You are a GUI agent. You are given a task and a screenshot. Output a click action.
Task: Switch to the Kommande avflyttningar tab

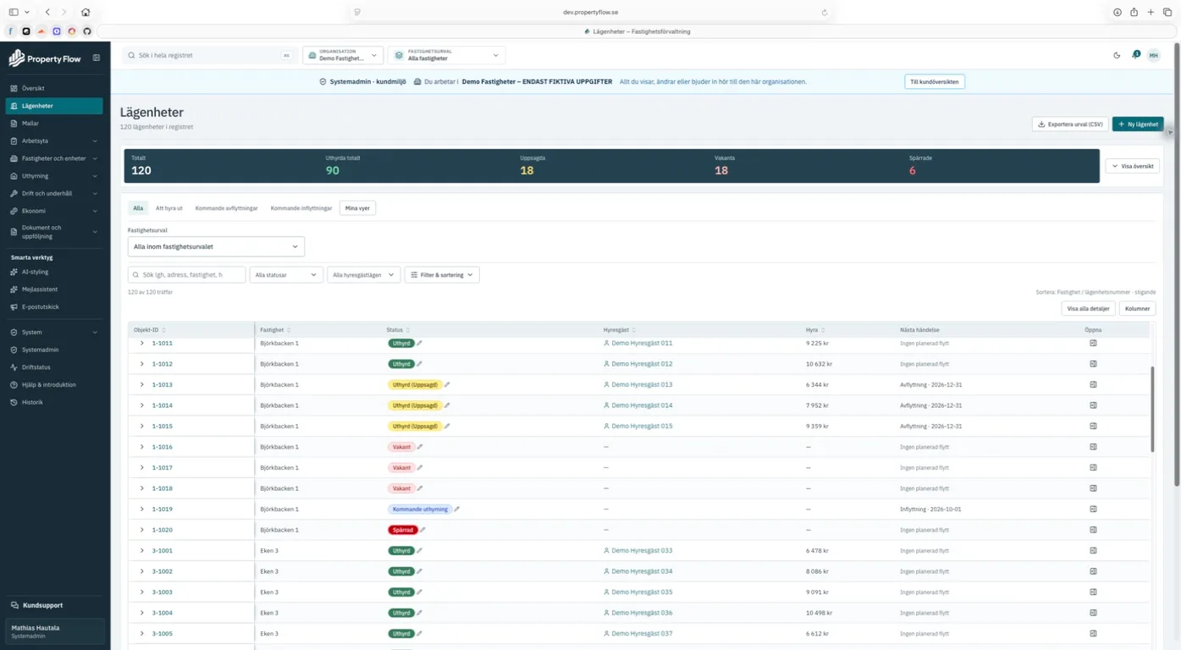(x=226, y=207)
